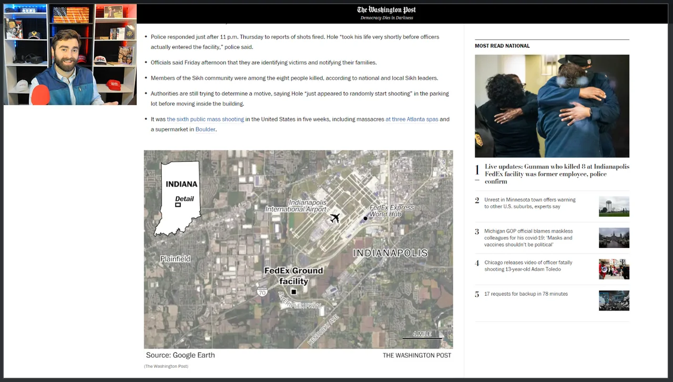Click the FedEx Ground facility square marker
The image size is (673, 382).
pos(294,291)
